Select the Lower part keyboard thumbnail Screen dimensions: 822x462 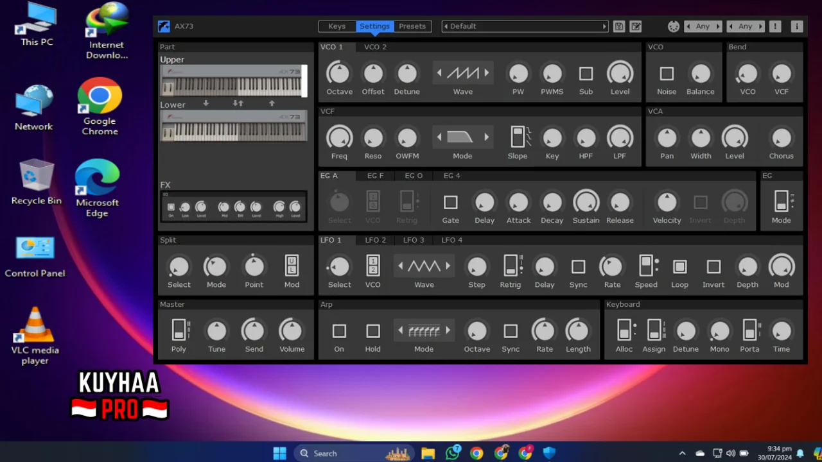[x=233, y=125]
